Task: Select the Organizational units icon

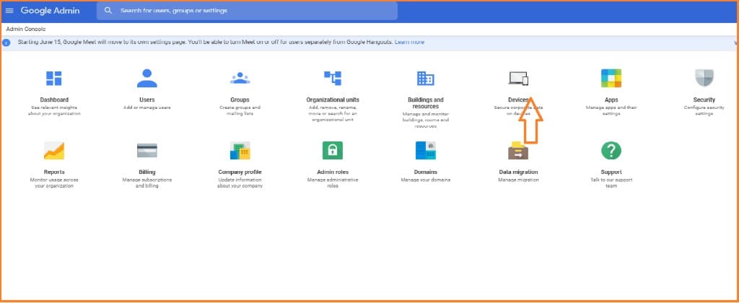Action: click(333, 78)
